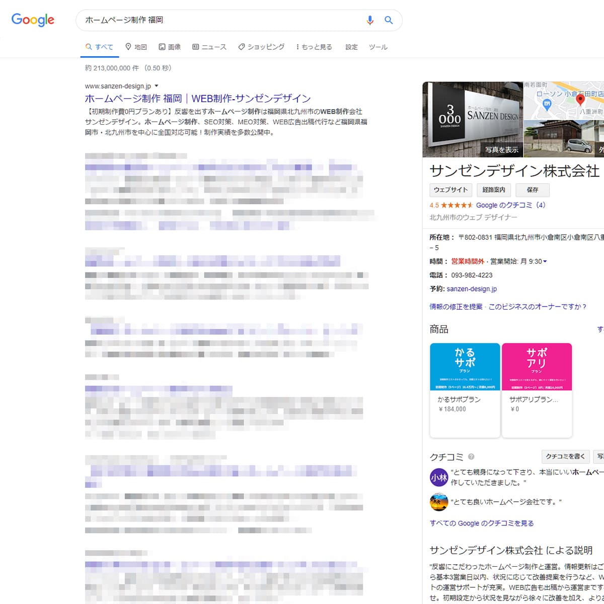The height and width of the screenshot is (604, 604).
Task: Click the ウェブサイト button
Action: point(450,190)
